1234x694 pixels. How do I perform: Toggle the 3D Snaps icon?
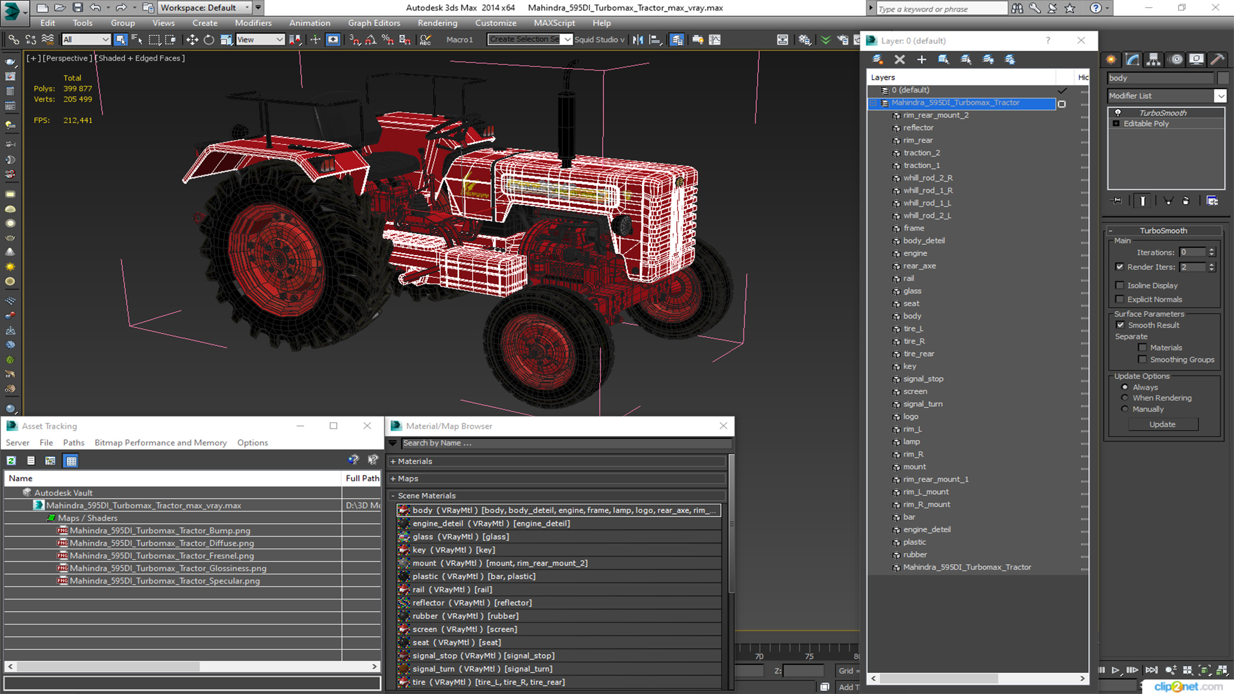click(355, 40)
